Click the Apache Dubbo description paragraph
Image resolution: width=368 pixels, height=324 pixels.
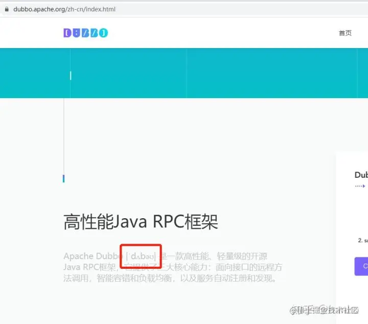tap(173, 267)
